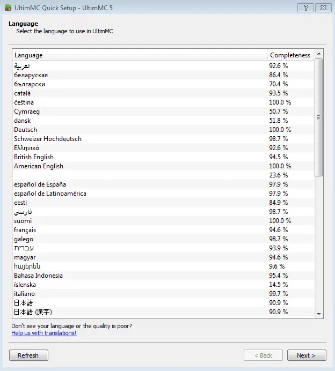This screenshot has height=371, width=335.
Task: Click the scroll down arrow in language list
Action: pyautogui.click(x=319, y=313)
